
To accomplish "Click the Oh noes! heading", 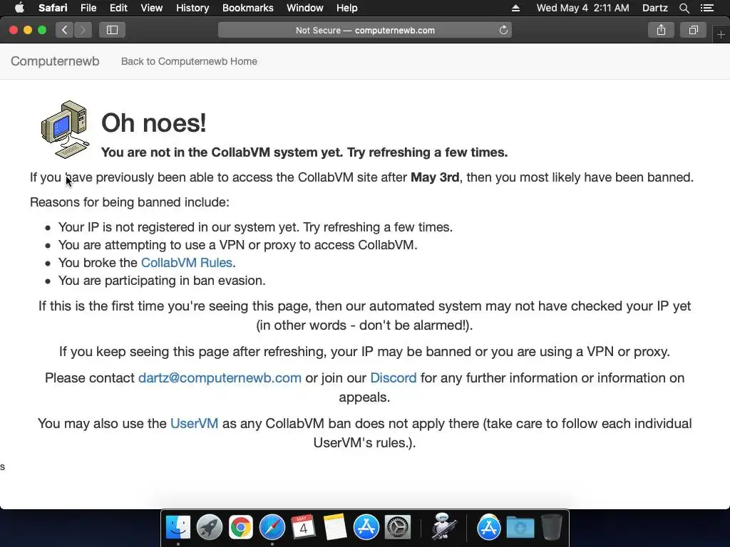I will coord(154,123).
